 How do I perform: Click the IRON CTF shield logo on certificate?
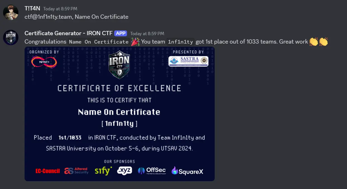[x=119, y=65]
